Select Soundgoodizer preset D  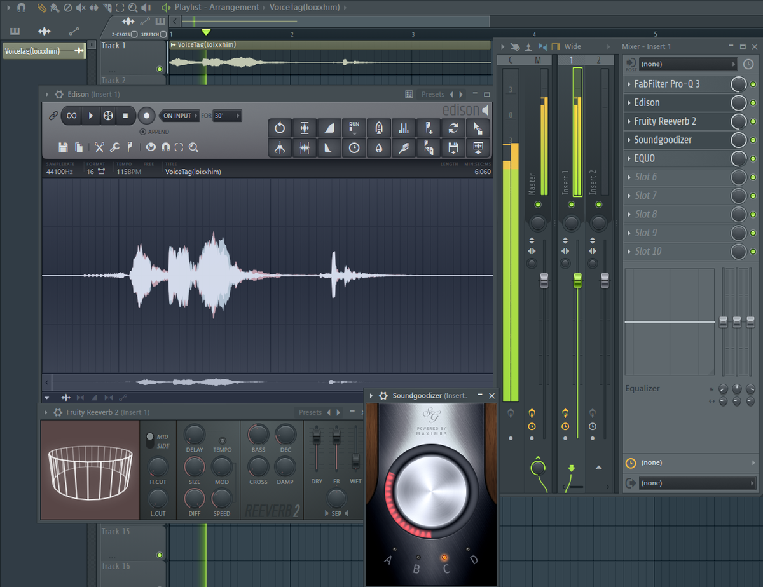(474, 560)
